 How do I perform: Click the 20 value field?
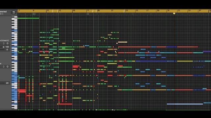click(x=7, y=83)
